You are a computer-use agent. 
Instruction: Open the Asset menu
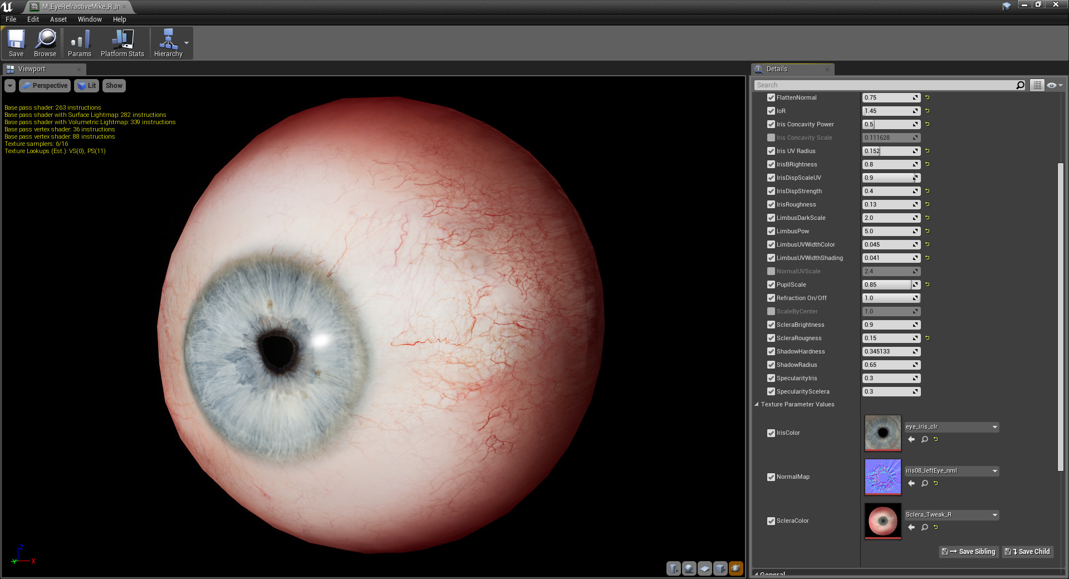click(58, 19)
